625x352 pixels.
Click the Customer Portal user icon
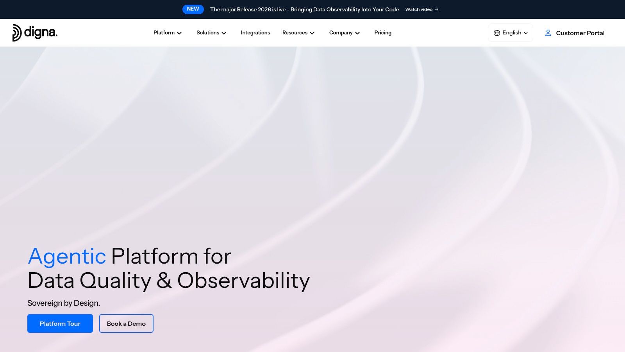pyautogui.click(x=548, y=33)
